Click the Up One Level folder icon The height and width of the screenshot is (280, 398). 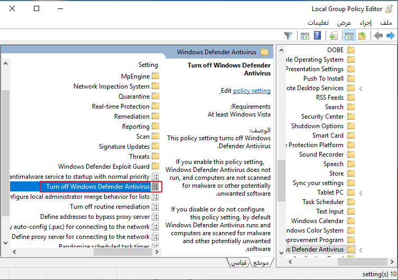362,36
